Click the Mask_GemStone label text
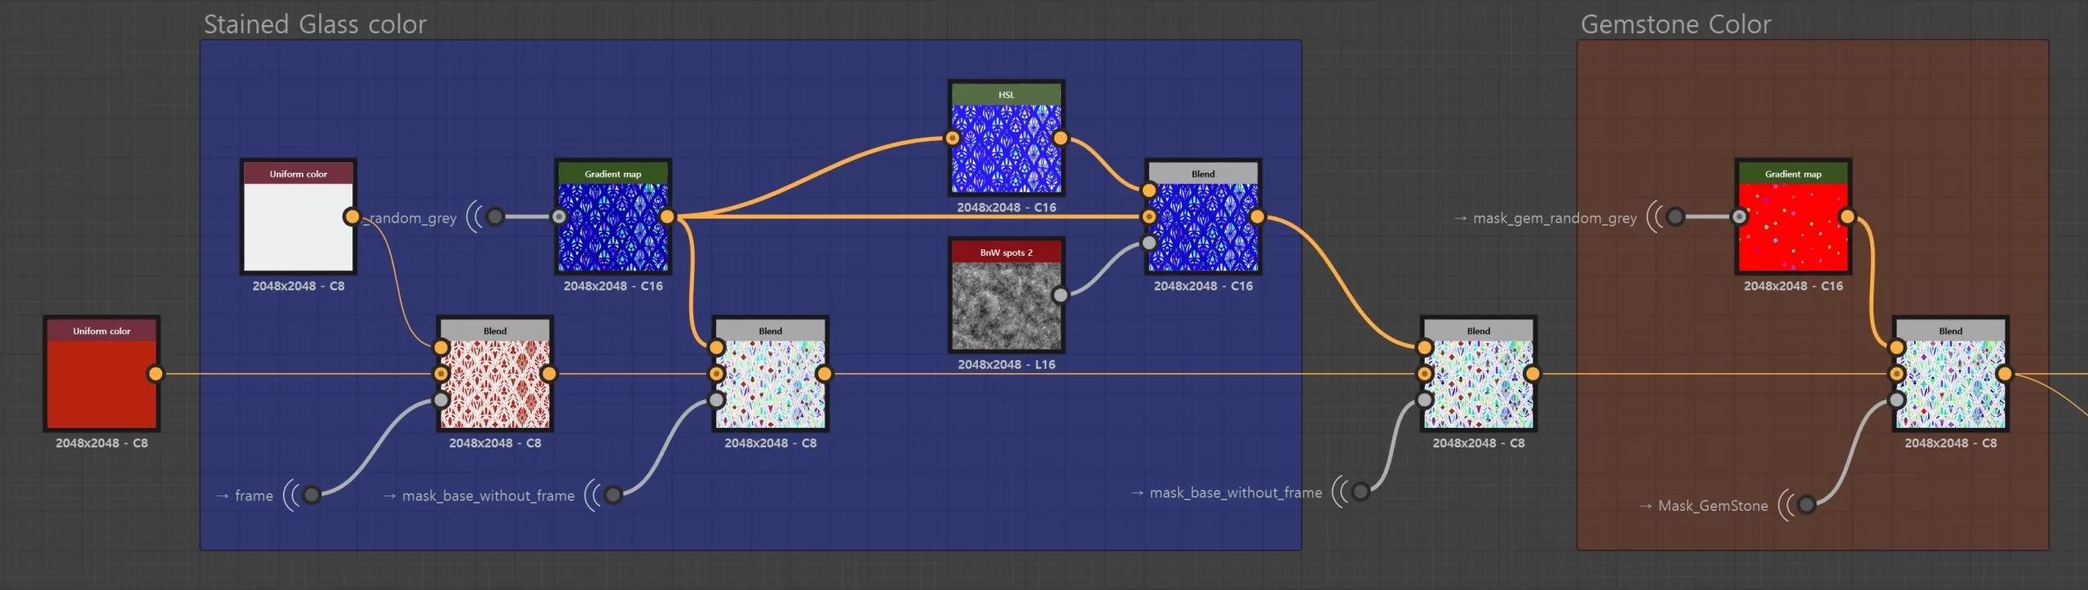This screenshot has width=2088, height=590. tap(1713, 505)
